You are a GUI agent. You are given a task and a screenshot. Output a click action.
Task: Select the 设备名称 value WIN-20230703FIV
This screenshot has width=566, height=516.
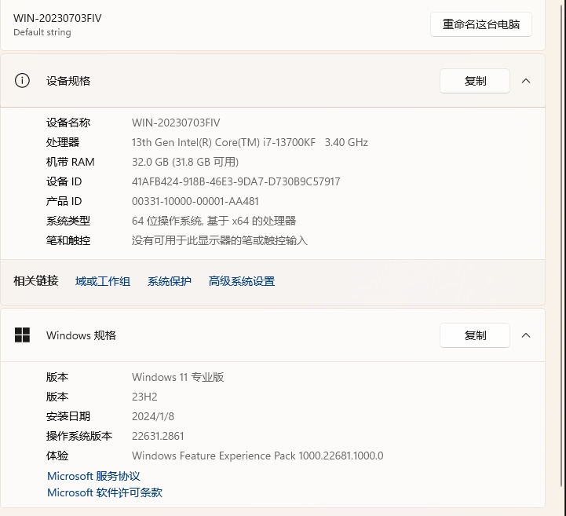point(176,123)
